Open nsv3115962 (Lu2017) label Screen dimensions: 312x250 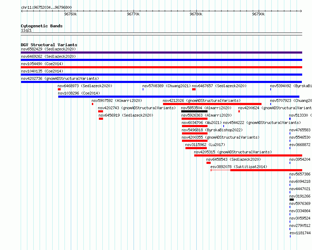[205, 145]
